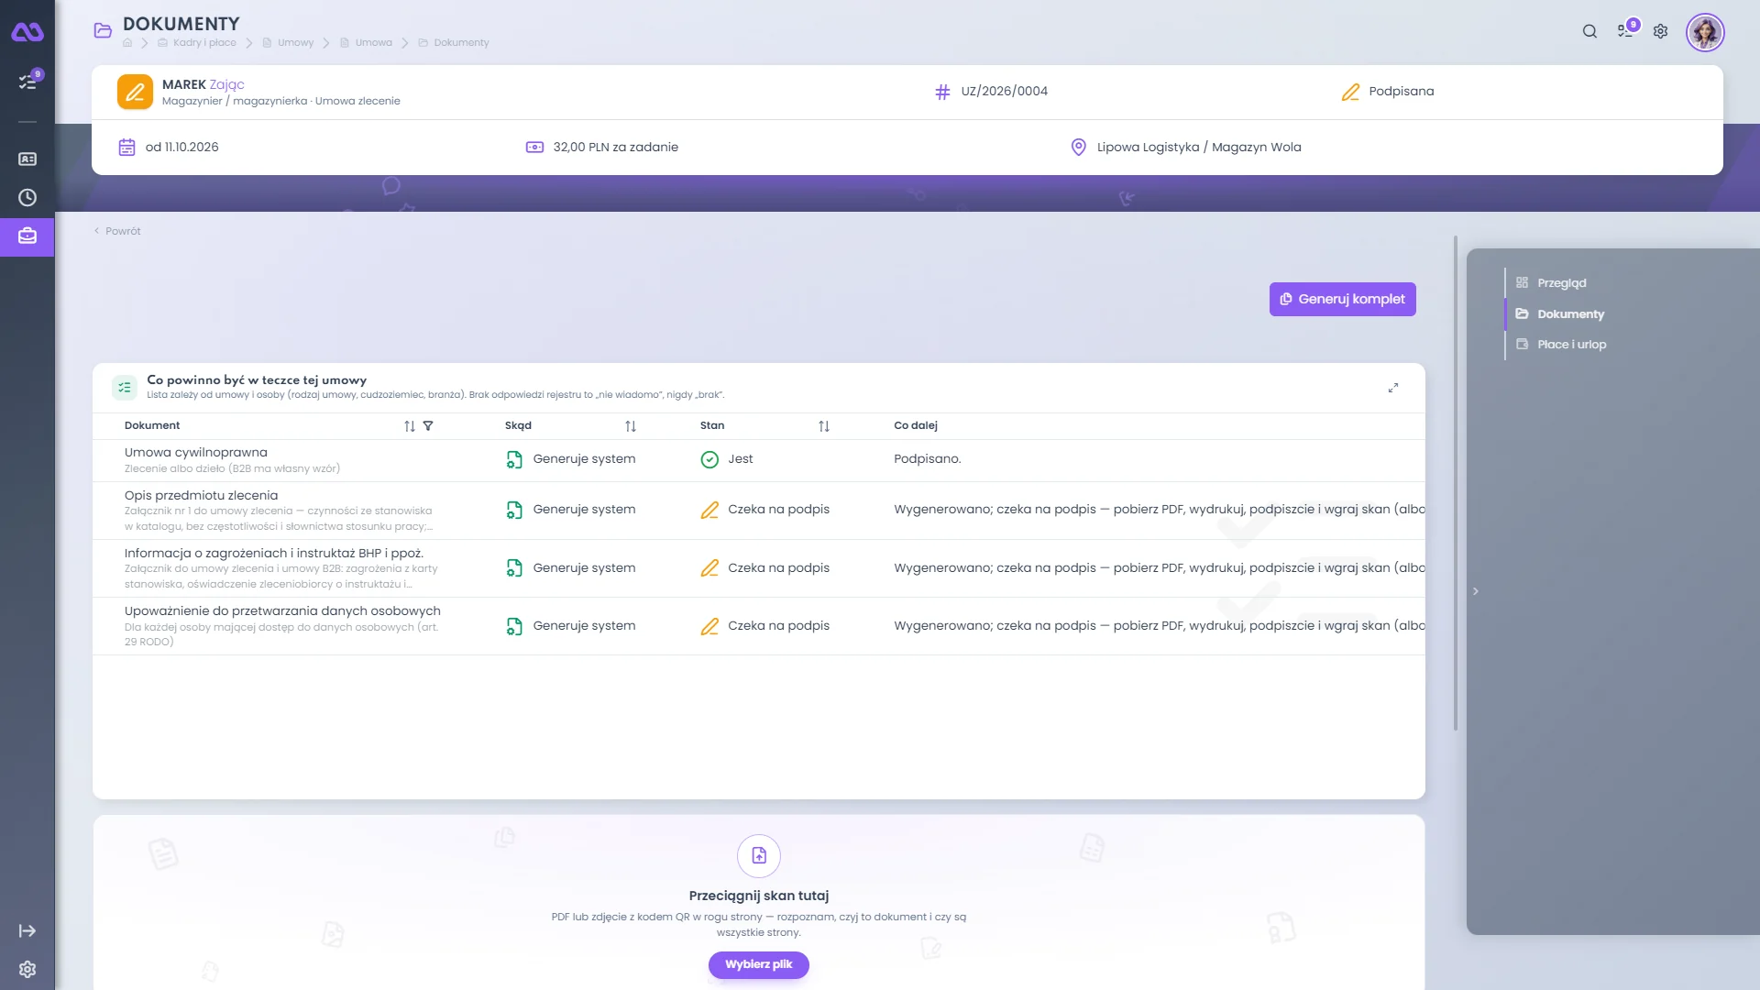Sort by the Skąd column

(x=631, y=426)
